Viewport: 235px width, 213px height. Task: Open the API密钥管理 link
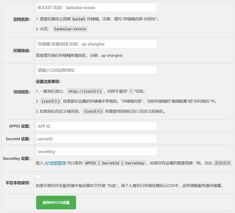point(55,163)
